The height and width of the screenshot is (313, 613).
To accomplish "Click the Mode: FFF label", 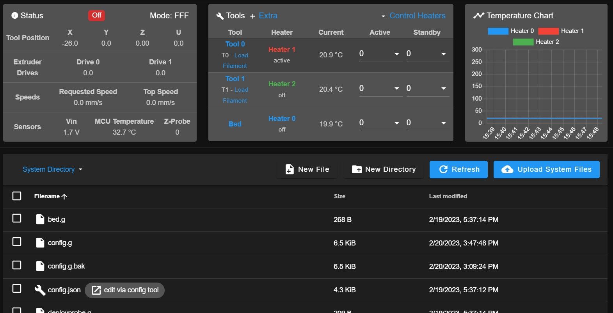I will 169,16.
